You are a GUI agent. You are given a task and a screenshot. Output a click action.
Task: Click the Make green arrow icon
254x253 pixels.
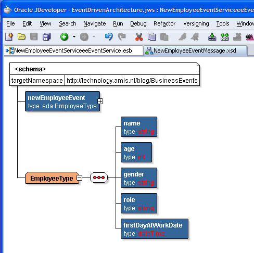pyautogui.click(x=212, y=37)
